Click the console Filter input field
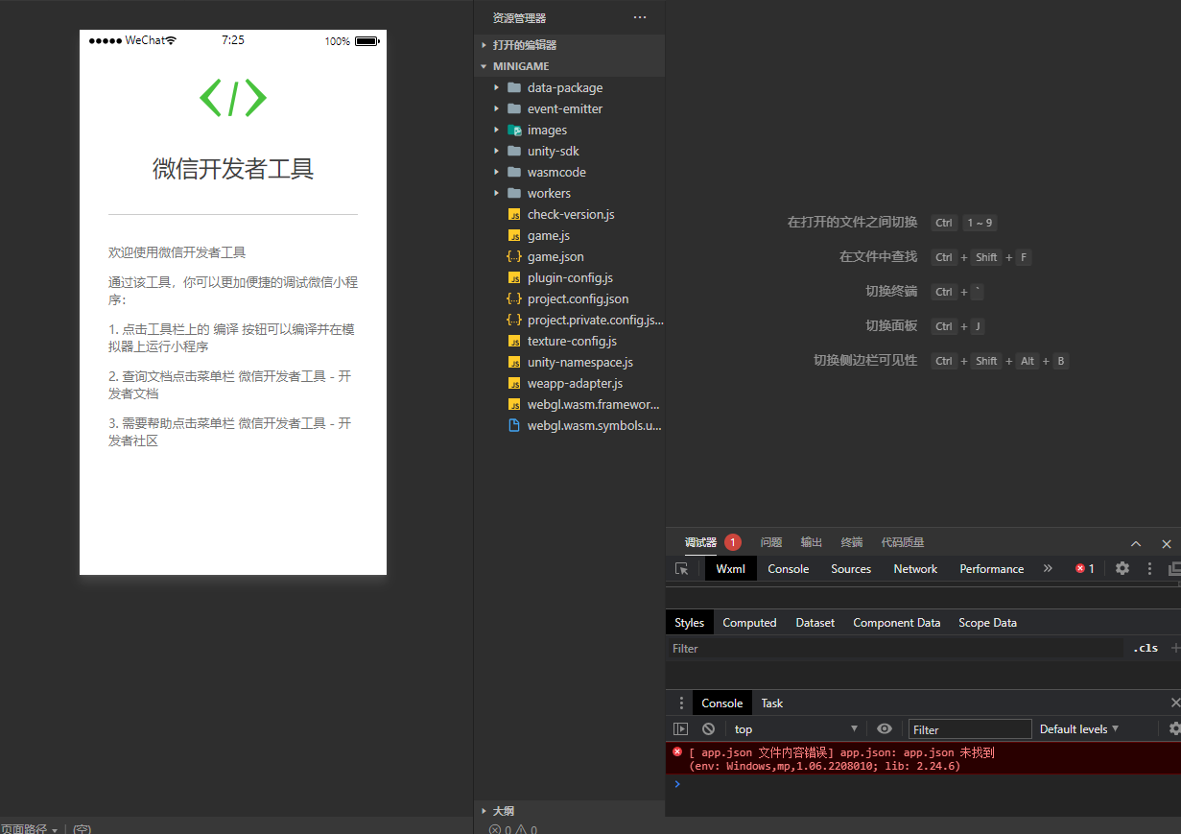 (970, 729)
